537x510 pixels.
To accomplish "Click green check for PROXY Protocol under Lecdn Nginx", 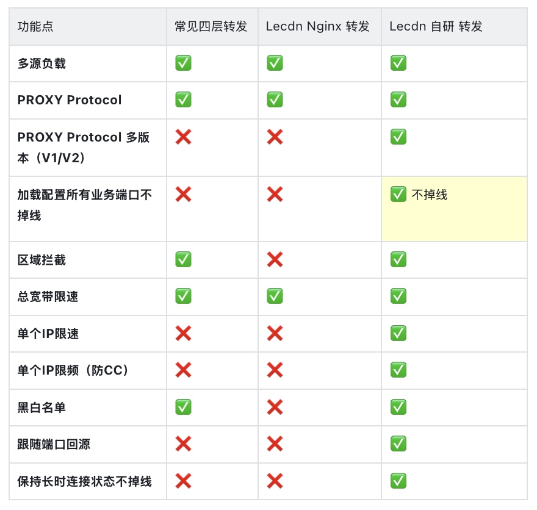I will click(x=275, y=99).
